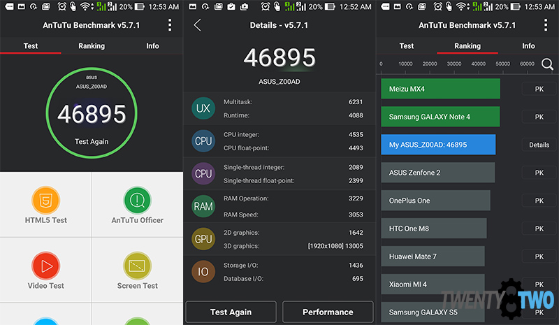Select the single-thread CPU category icon

pyautogui.click(x=203, y=174)
